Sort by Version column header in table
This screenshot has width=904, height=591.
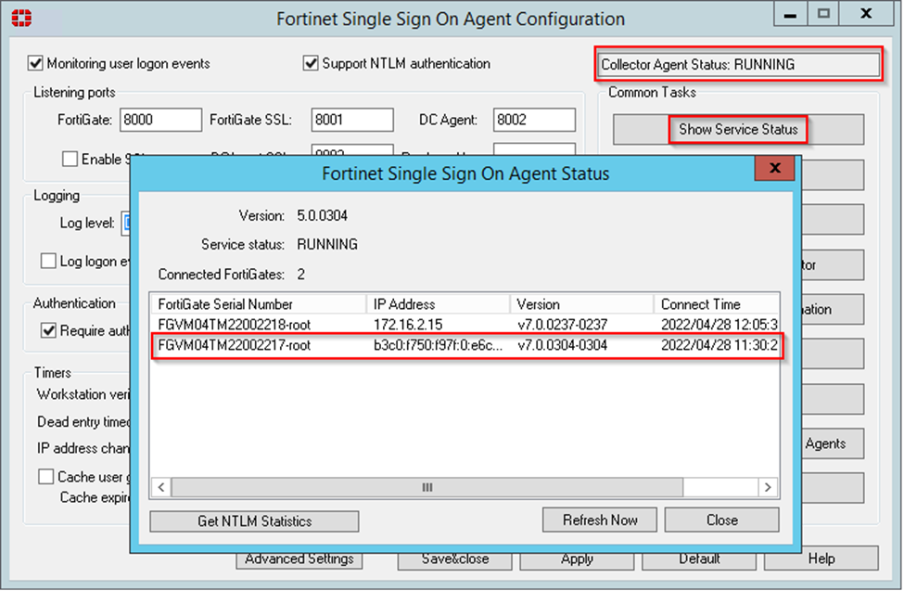coord(581,304)
